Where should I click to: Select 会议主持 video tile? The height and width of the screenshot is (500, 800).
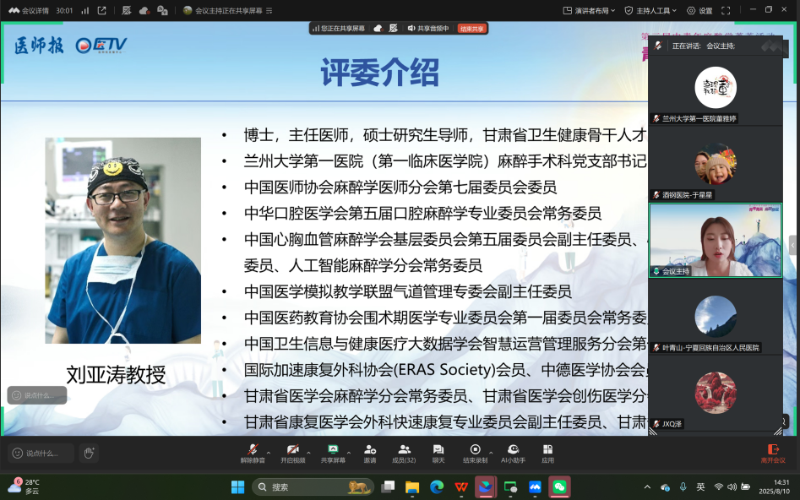coord(716,241)
